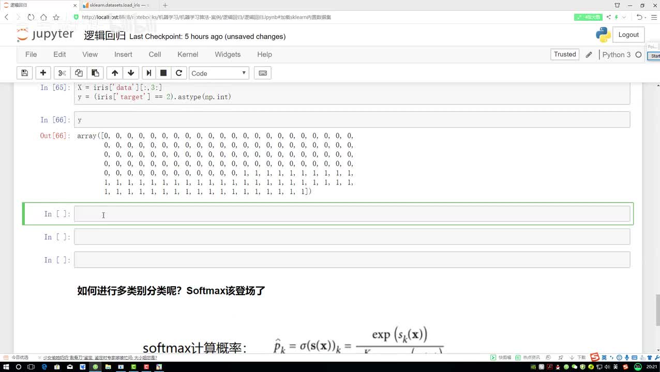The width and height of the screenshot is (660, 372).
Task: Click the Python logo near Logout
Action: tap(603, 35)
